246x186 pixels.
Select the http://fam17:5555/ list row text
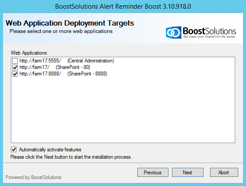tap(67, 61)
